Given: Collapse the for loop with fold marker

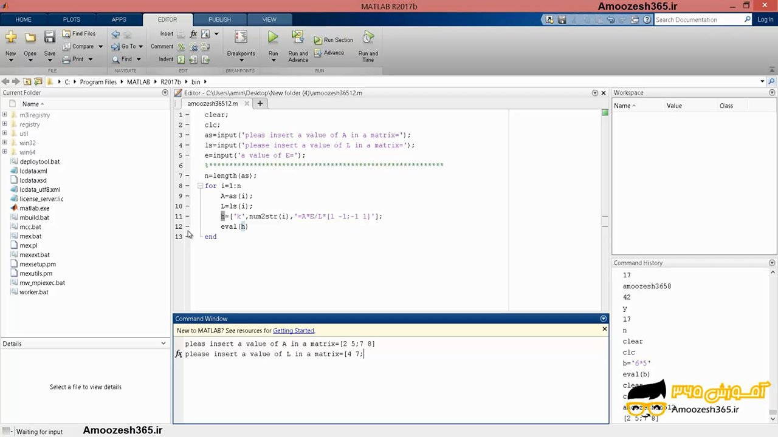Looking at the screenshot, I should [x=201, y=186].
